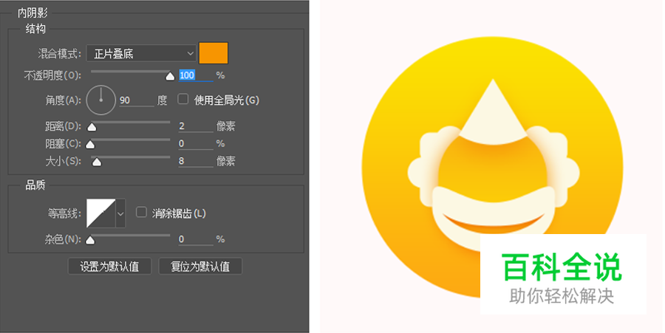
Task: Click the 角度(A) label
Action: point(64,100)
